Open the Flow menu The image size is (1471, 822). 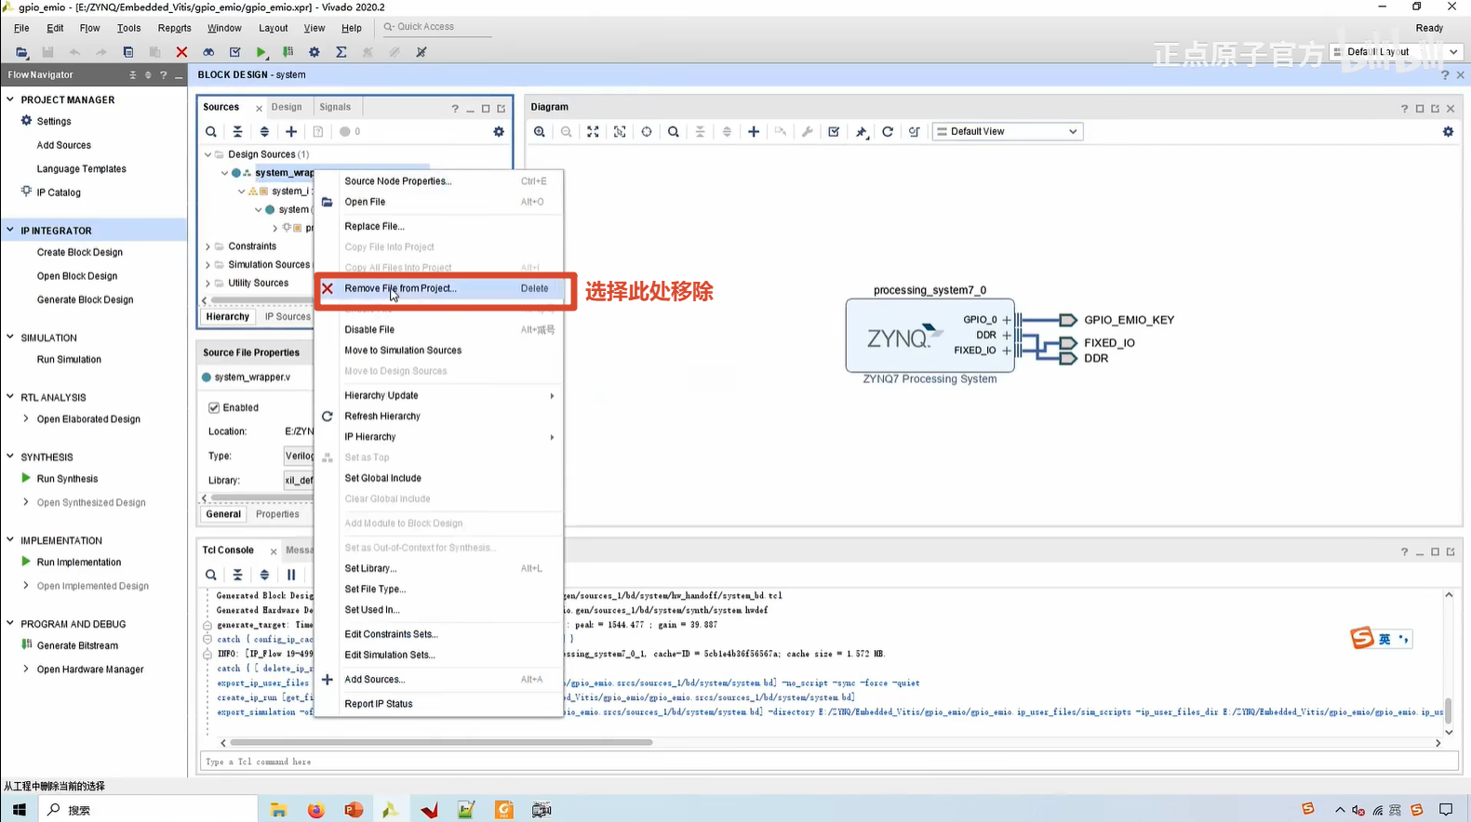(89, 28)
